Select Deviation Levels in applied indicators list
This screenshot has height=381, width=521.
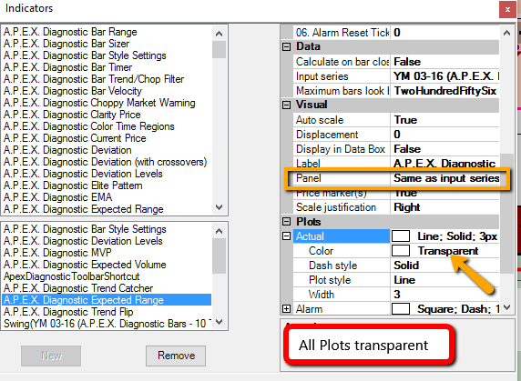(x=83, y=241)
